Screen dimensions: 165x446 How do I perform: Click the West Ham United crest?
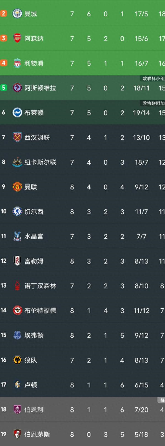17,137
